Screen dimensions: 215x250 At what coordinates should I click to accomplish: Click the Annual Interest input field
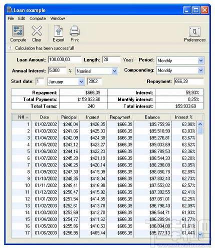(x=57, y=70)
